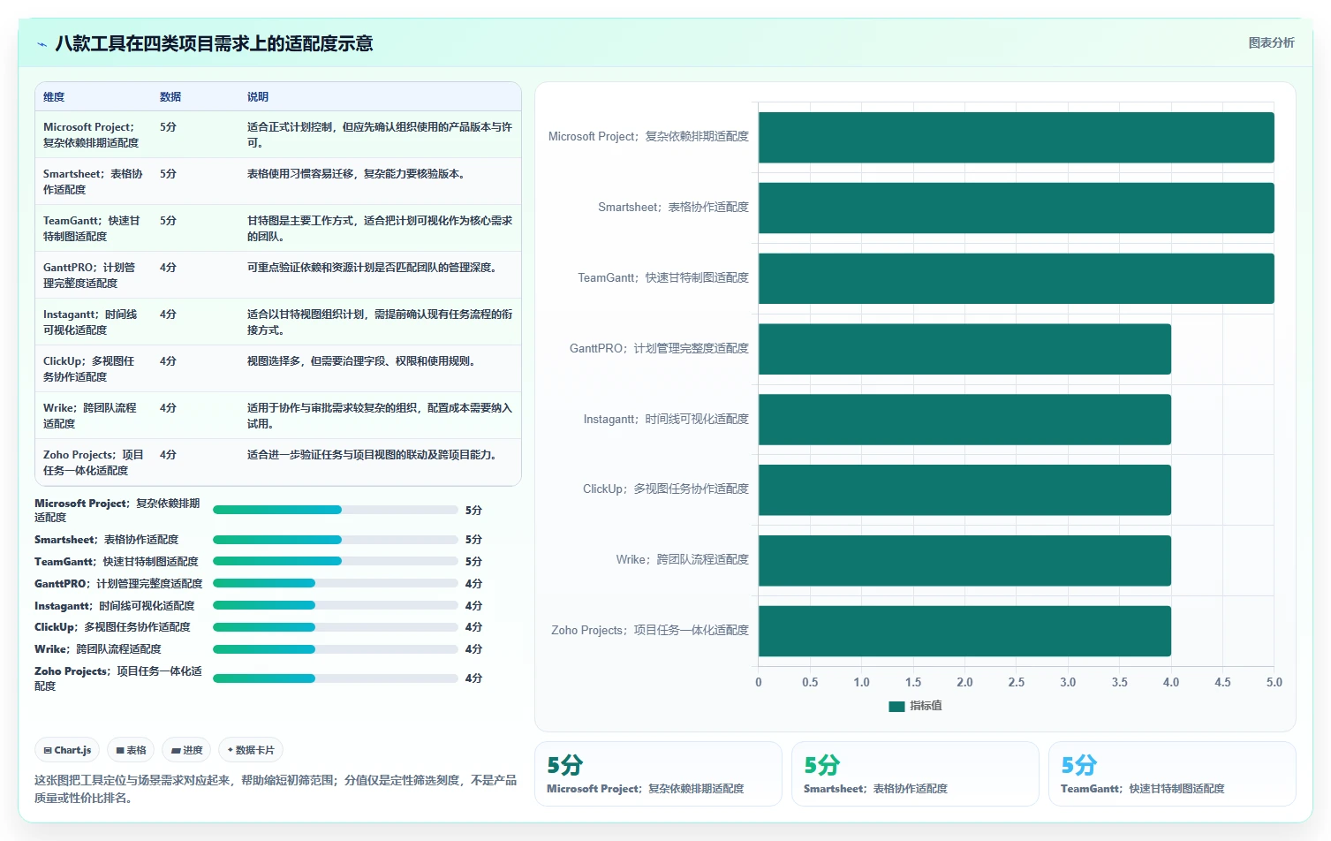Viewport: 1331px width, 841px height.
Task: Click the TeamGantt 快速甘特制图适配度 progress bar
Action: click(336, 561)
